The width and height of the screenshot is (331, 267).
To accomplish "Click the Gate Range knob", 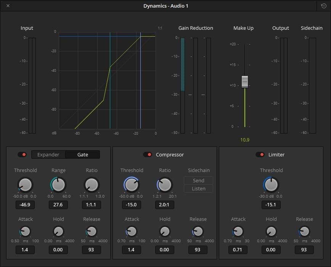I will [x=58, y=185].
